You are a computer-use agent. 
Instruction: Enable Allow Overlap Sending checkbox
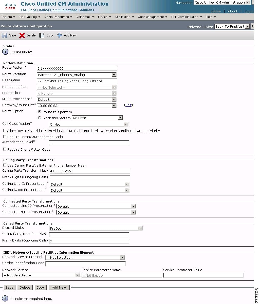(x=92, y=131)
